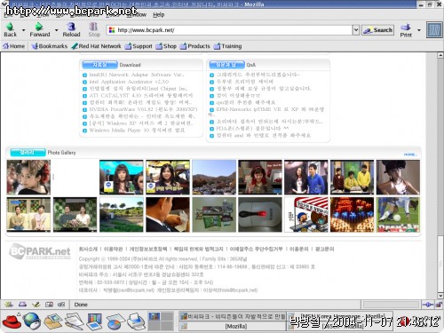Launch the email client envelope icon
The width and height of the screenshot is (444, 333).
click(52, 321)
